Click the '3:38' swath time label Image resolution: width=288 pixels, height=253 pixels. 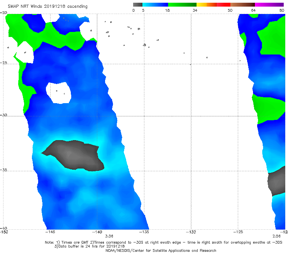coord(109,236)
